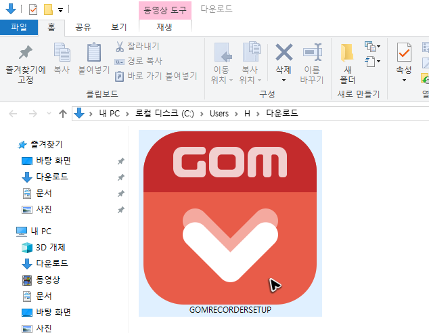Click 로컬 디스크 (C:) breadcrumb
Viewport: 429px width, 333px height.
click(x=164, y=113)
